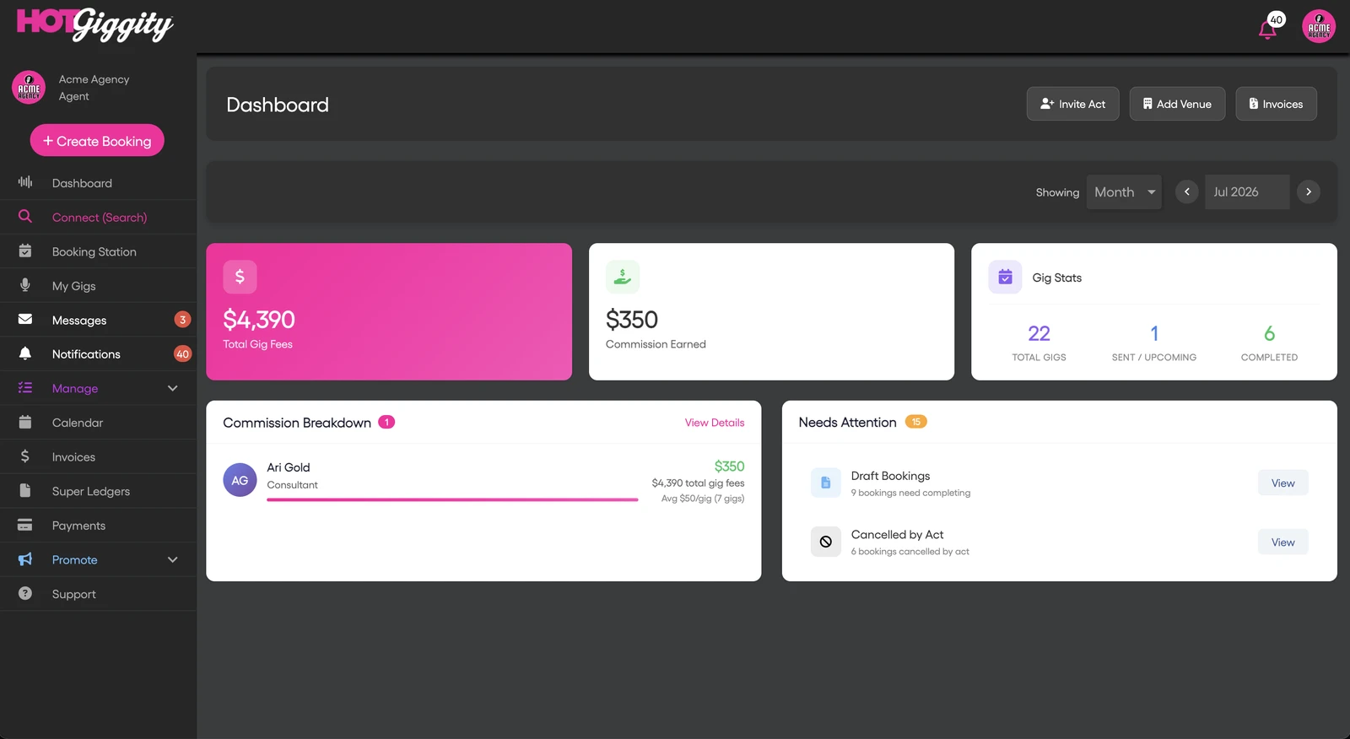
Task: Open the Calendar menu item
Action: point(98,422)
